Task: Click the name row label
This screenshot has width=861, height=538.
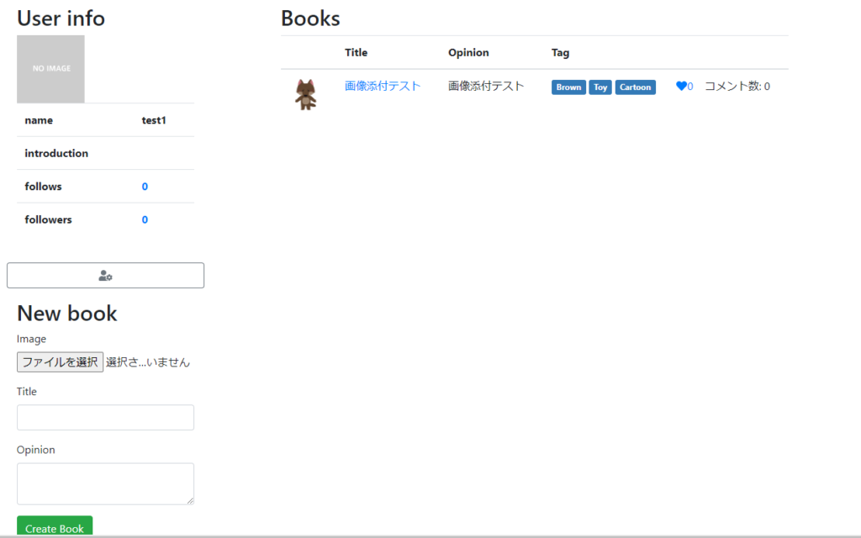Action: click(x=39, y=120)
